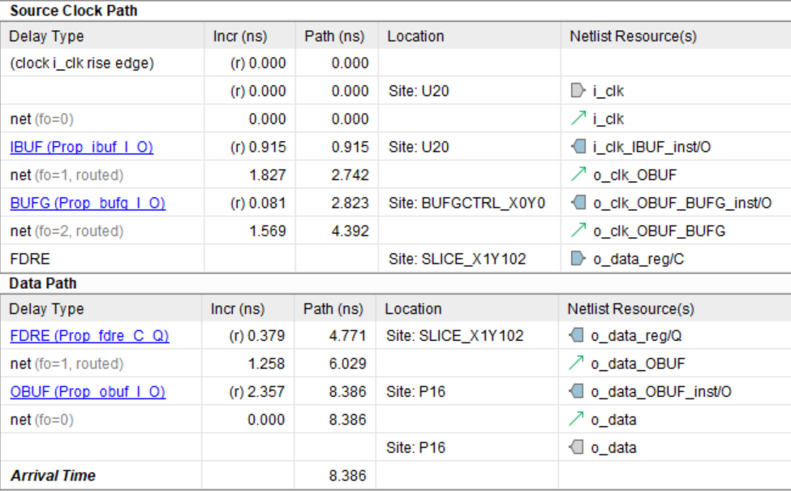Click the pin icon beside o_data_OBUF_inst/O
Viewport: 791px width, 491px height.
tap(575, 392)
